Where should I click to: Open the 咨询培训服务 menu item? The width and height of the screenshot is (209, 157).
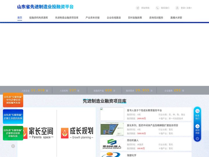156,17
